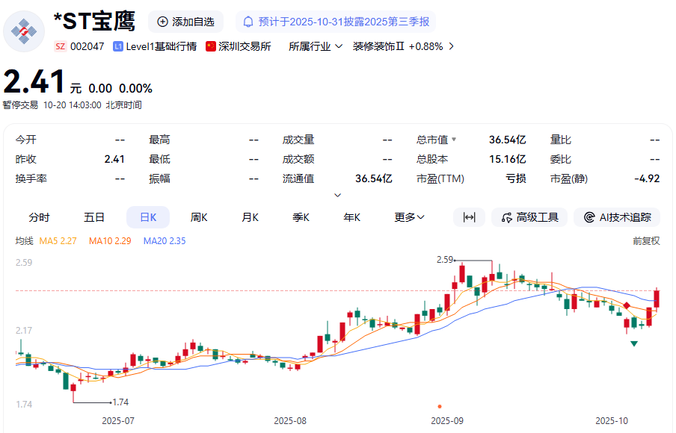The image size is (676, 433).
Task: Click the *ST宝鹰 company logo
Action: (x=24, y=31)
